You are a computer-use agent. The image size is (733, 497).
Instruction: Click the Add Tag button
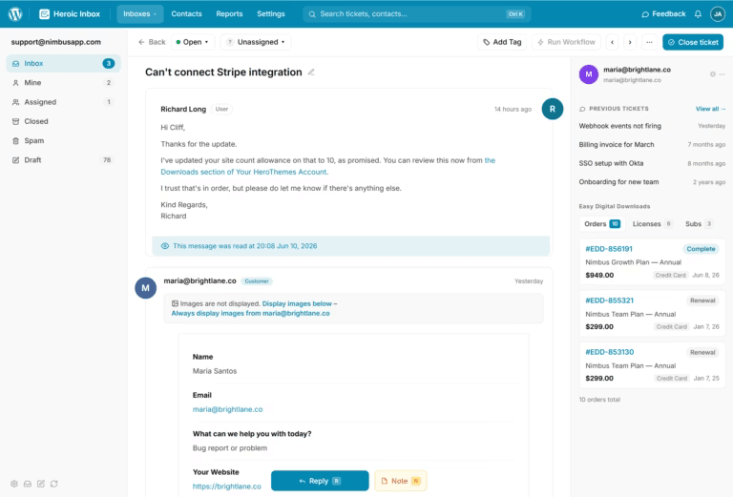(x=502, y=42)
